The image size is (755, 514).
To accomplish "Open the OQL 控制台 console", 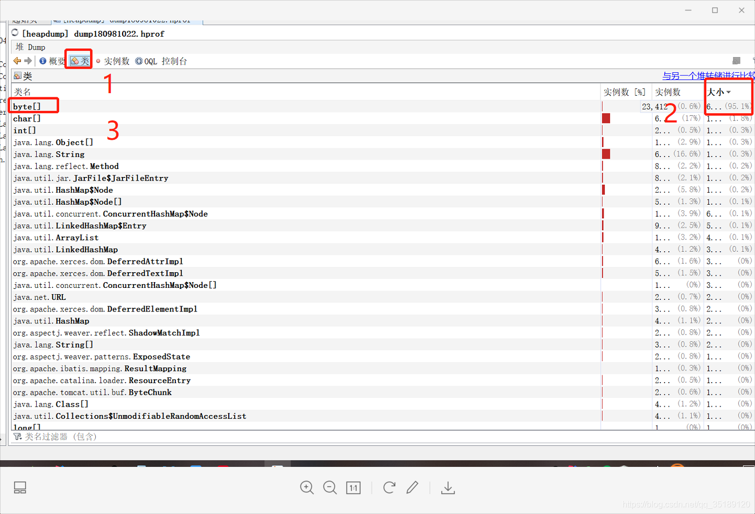I will tap(161, 61).
